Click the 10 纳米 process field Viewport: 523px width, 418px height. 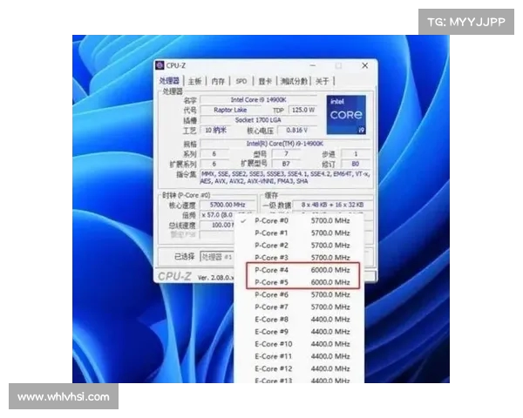tap(215, 130)
